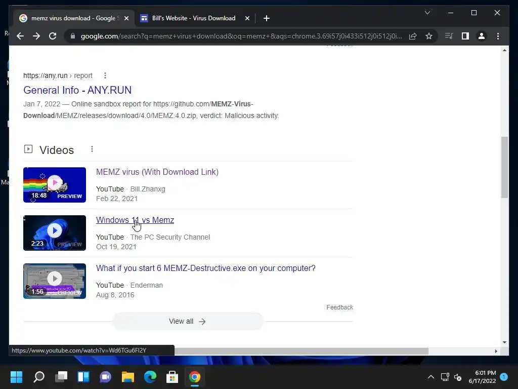The image size is (518, 389).
Task: Click https://any.run › report breadcrumb
Action: pyautogui.click(x=58, y=75)
